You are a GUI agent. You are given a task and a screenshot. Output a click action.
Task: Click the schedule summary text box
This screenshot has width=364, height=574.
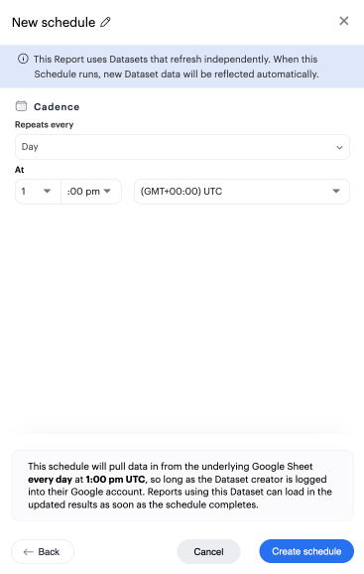tap(182, 486)
